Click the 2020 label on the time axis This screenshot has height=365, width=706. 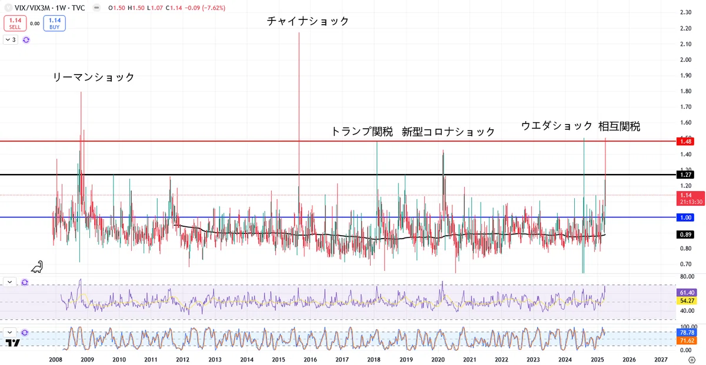pyautogui.click(x=438, y=359)
